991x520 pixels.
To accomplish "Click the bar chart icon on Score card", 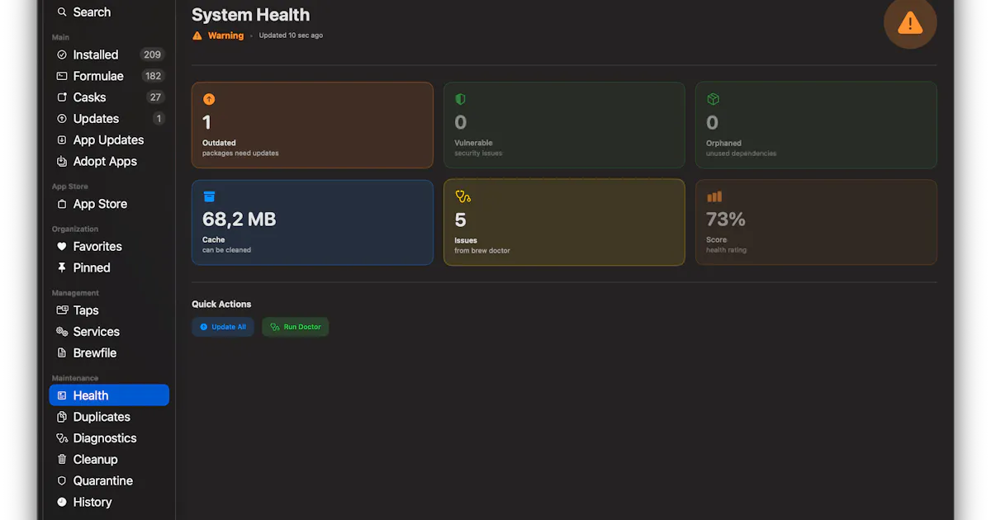I will tap(714, 196).
